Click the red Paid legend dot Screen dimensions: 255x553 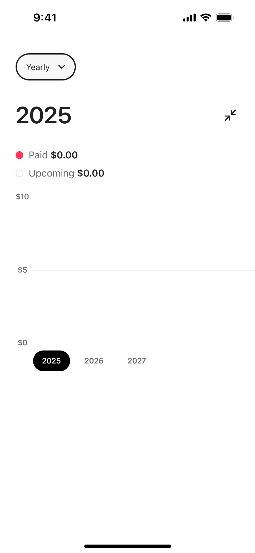point(19,155)
